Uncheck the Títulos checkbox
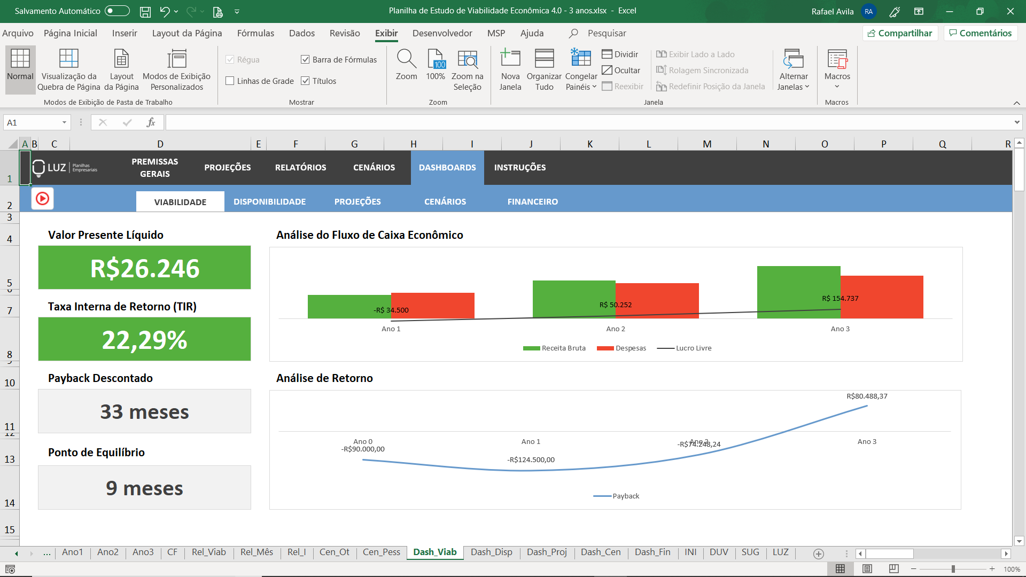 click(x=306, y=81)
